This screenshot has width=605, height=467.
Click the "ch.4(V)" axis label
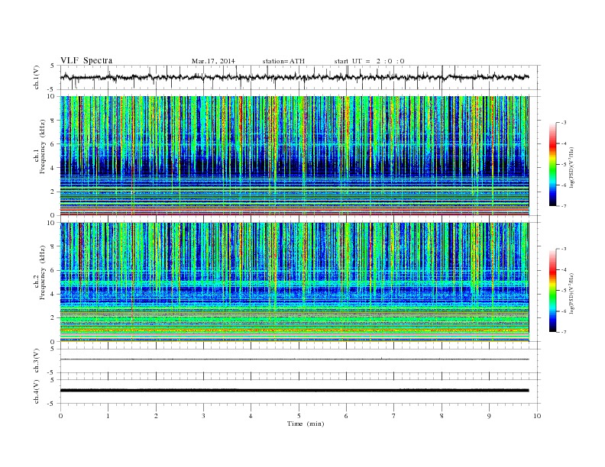click(37, 391)
